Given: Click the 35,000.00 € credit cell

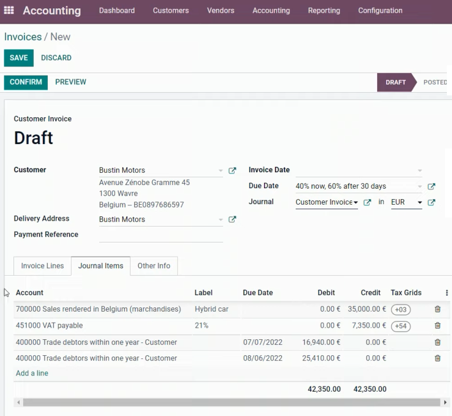Looking at the screenshot, I should (367, 309).
